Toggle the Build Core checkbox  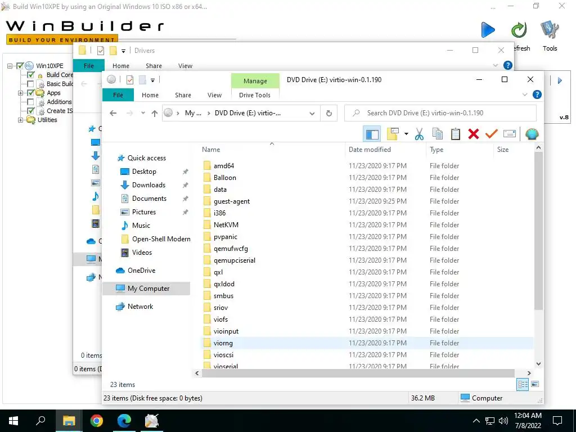[x=31, y=75]
